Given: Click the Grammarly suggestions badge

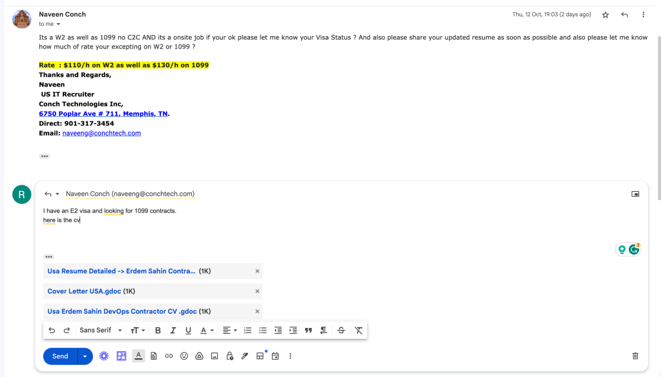Looking at the screenshot, I should coord(634,250).
